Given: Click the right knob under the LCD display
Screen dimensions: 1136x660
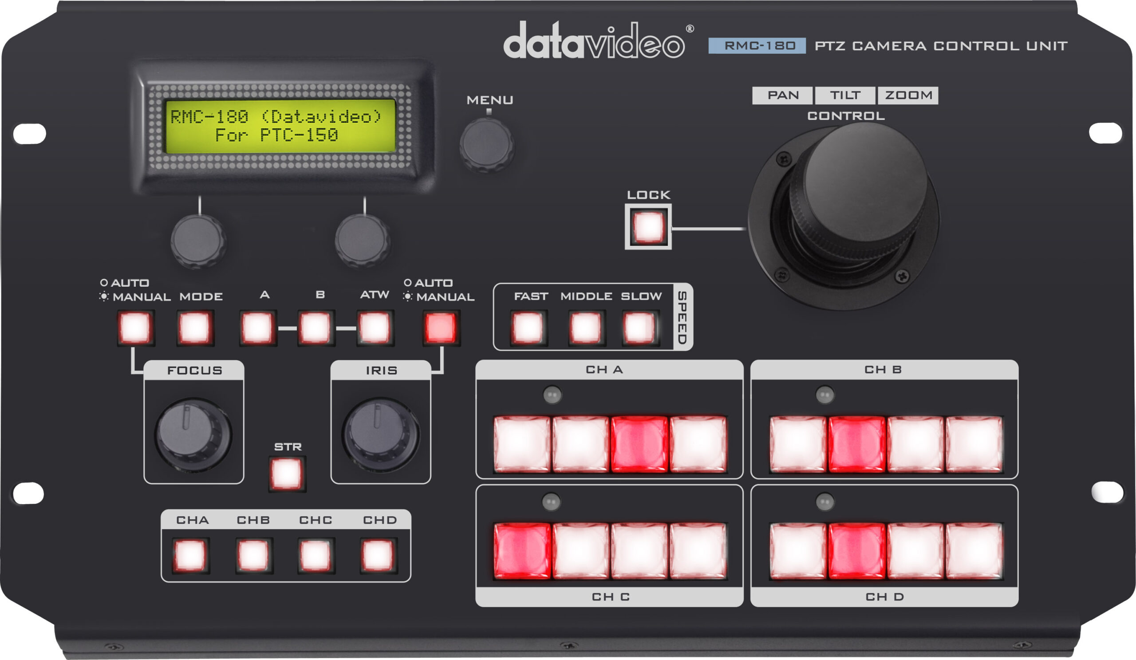Looking at the screenshot, I should pos(363,241).
